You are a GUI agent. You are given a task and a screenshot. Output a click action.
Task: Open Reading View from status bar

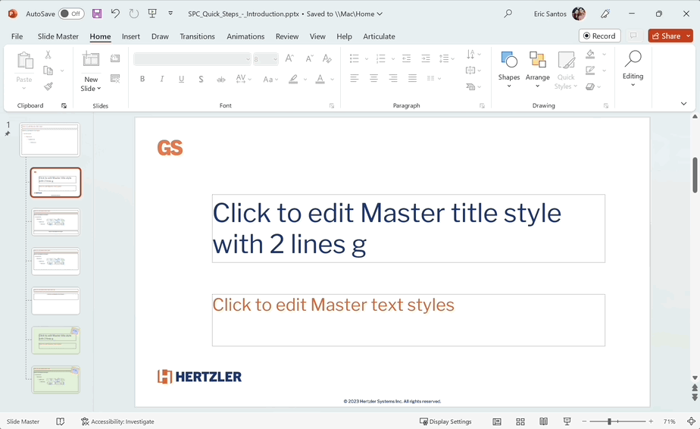coord(543,421)
